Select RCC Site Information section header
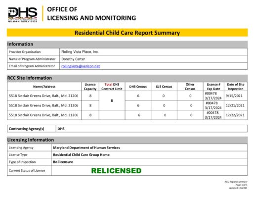 tap(127, 78)
